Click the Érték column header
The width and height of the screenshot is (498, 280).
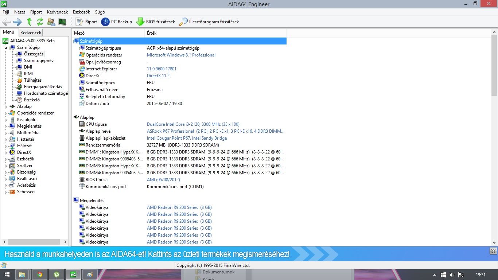click(x=215, y=33)
